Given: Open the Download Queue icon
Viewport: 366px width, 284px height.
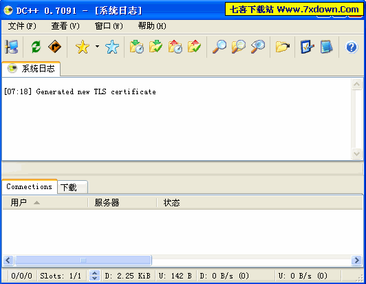Looking at the screenshot, I should (137, 47).
